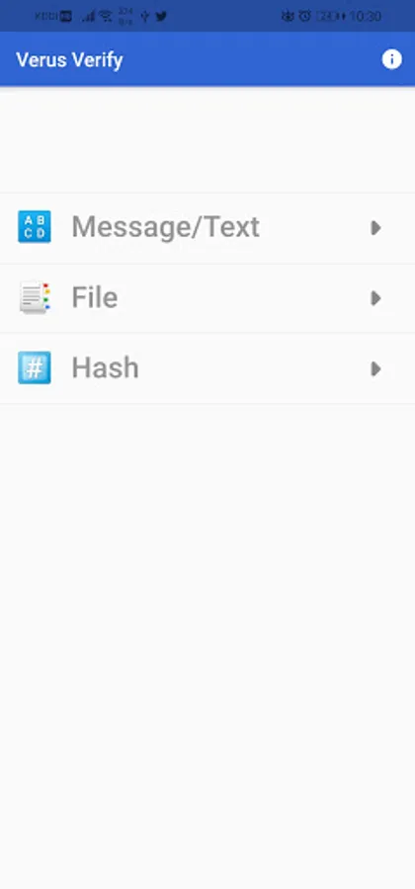
Task: Tap the ABCD Message/Text icon
Action: 35,227
